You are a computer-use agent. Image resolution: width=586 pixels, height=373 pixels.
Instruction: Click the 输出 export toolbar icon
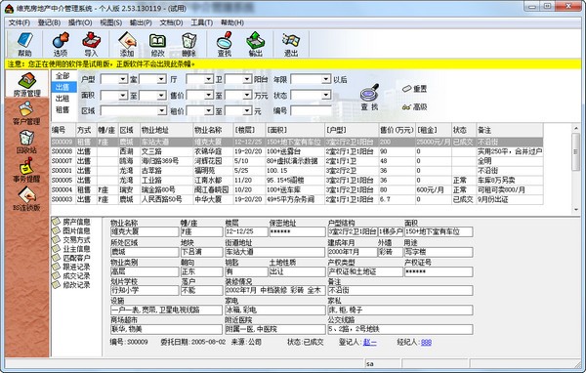[255, 44]
